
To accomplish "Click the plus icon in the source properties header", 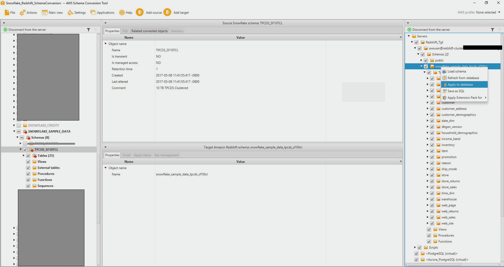I will [x=401, y=37].
